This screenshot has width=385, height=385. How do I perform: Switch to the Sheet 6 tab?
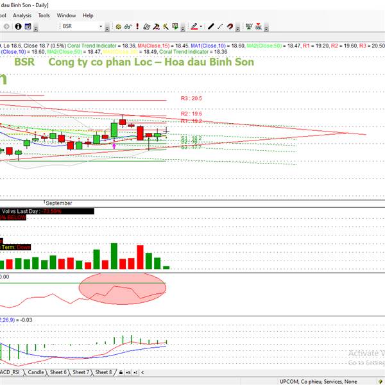pos(58,372)
